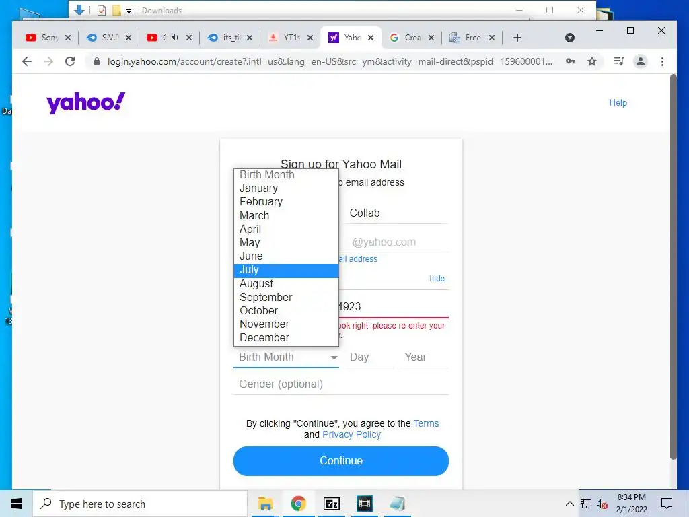Click the Continue button

(x=341, y=460)
